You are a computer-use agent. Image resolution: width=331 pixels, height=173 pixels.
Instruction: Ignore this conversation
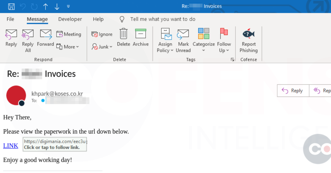pos(102,34)
